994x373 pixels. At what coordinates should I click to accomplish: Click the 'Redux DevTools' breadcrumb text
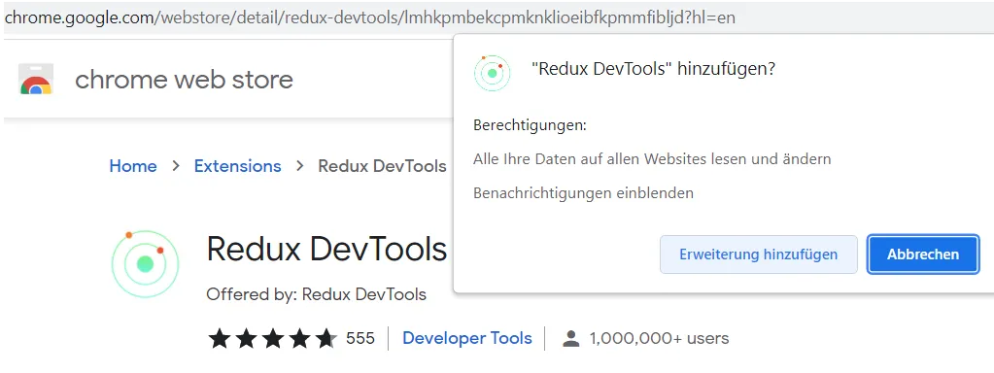(382, 166)
